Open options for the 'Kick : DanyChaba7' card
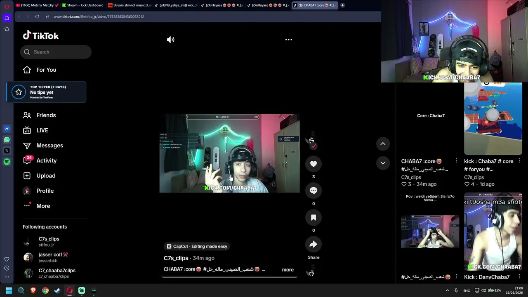This screenshot has height=297, width=528. [519, 277]
